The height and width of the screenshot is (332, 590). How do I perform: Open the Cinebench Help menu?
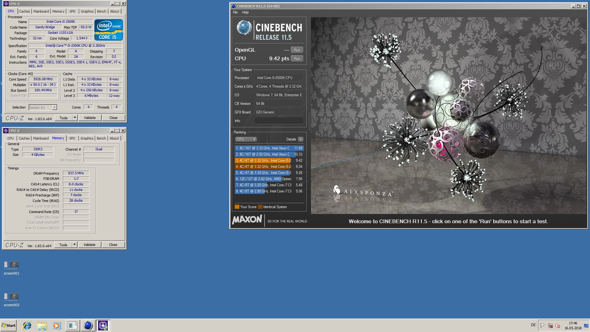(245, 12)
